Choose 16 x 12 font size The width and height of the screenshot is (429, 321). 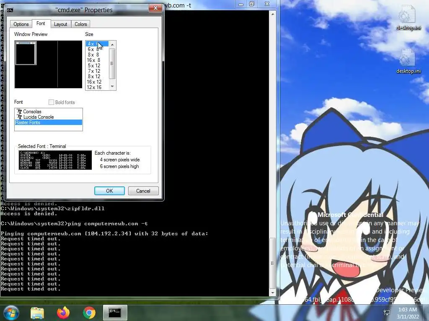pos(97,82)
